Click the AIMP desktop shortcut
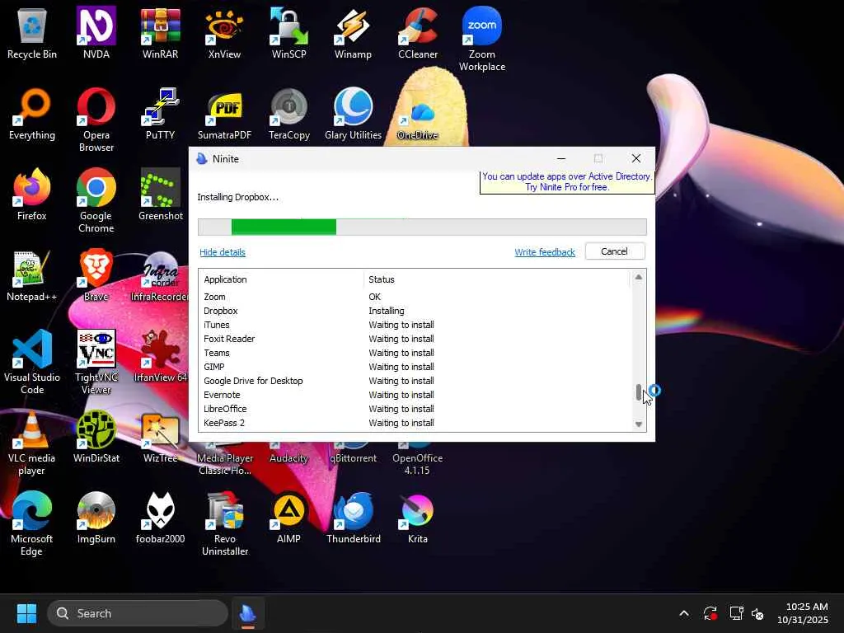Viewport: 844px width, 633px height. pos(289,518)
